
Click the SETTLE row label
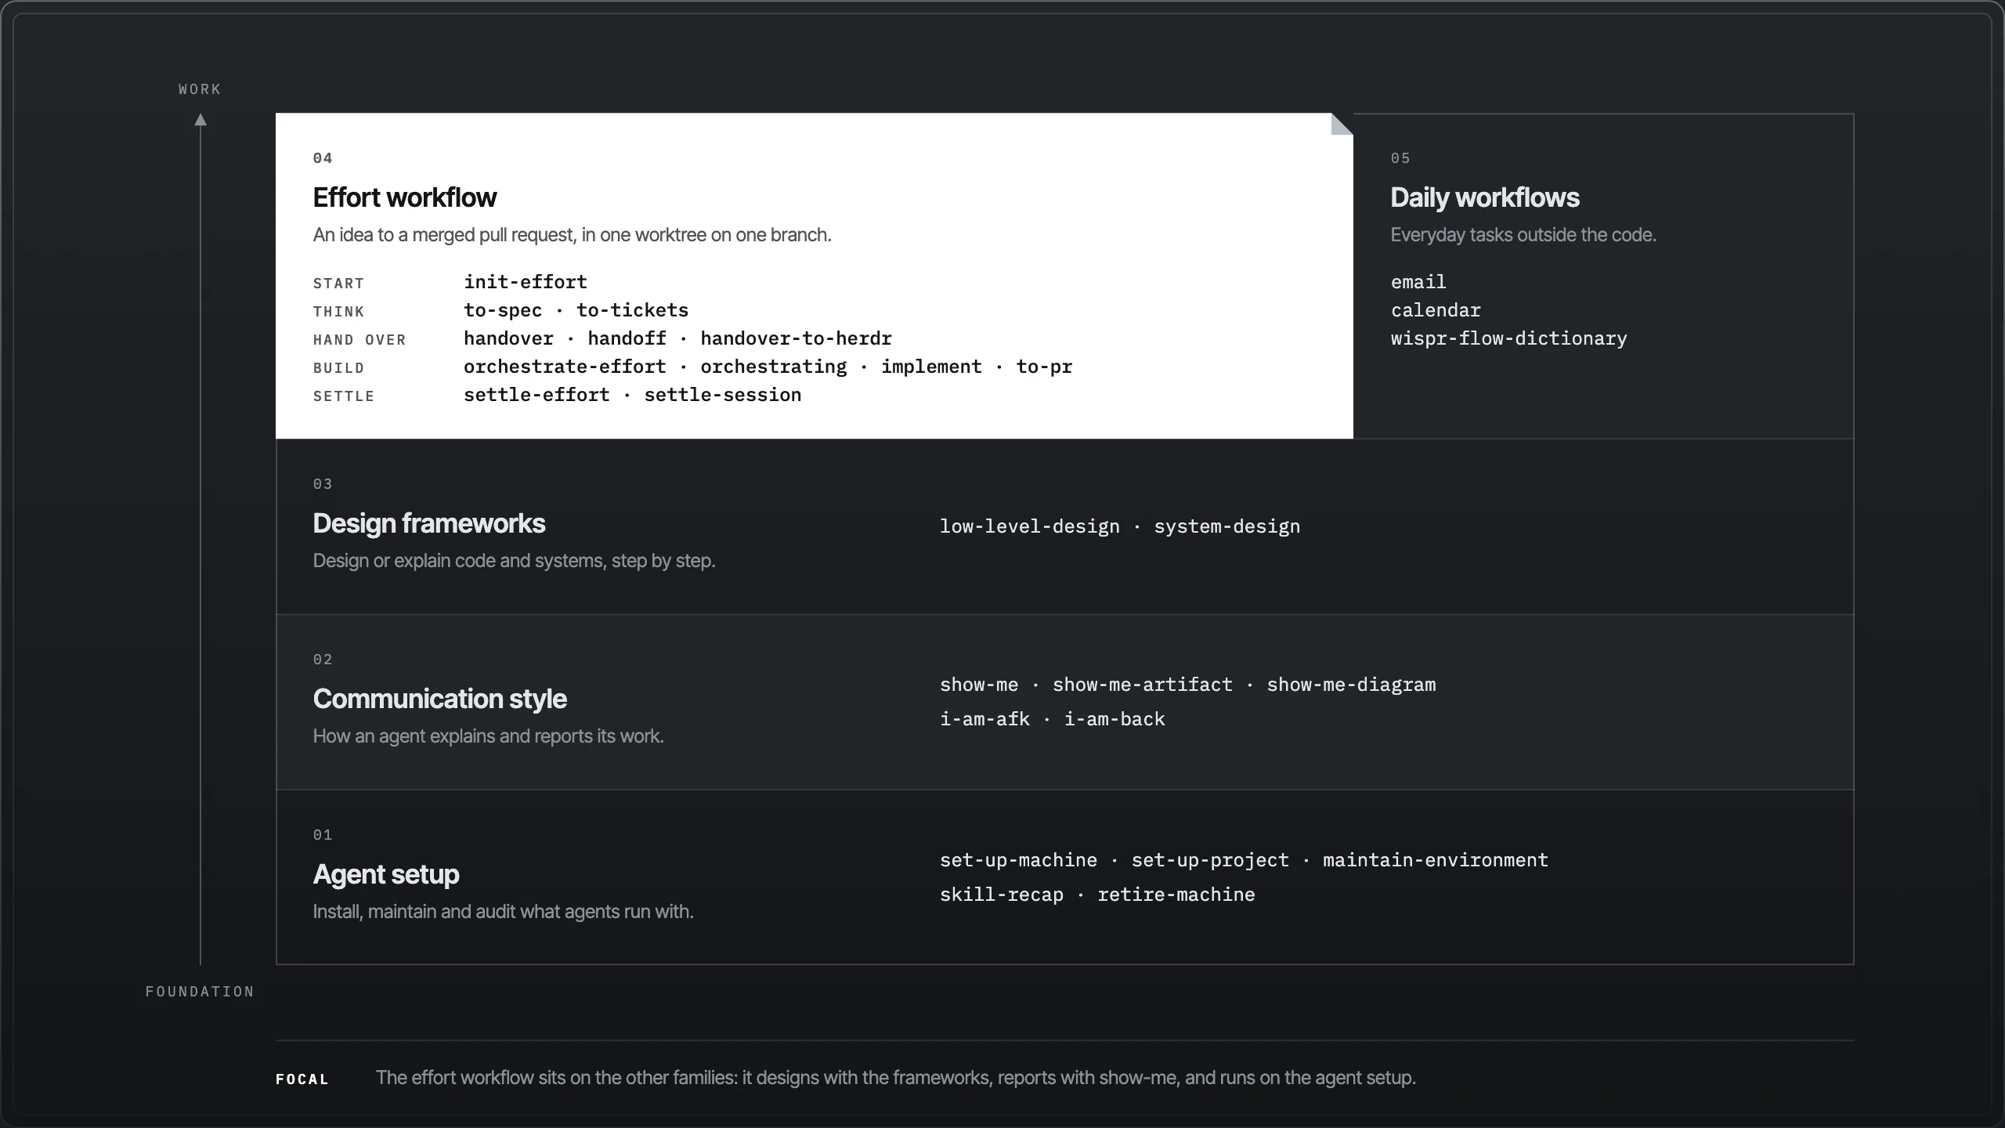pos(344,396)
